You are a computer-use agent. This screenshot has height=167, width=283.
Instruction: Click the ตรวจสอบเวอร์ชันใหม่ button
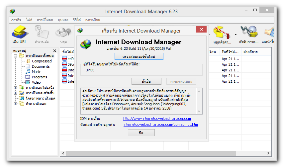[139, 56]
